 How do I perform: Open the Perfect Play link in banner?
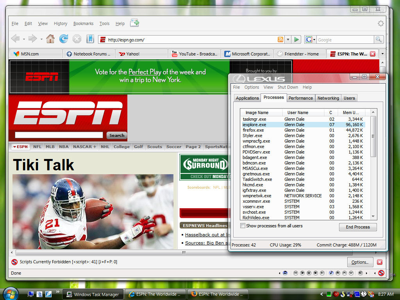(x=145, y=72)
